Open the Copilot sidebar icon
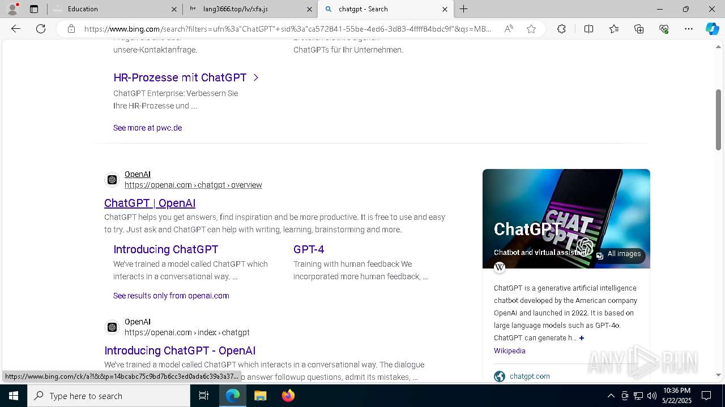 (712, 29)
